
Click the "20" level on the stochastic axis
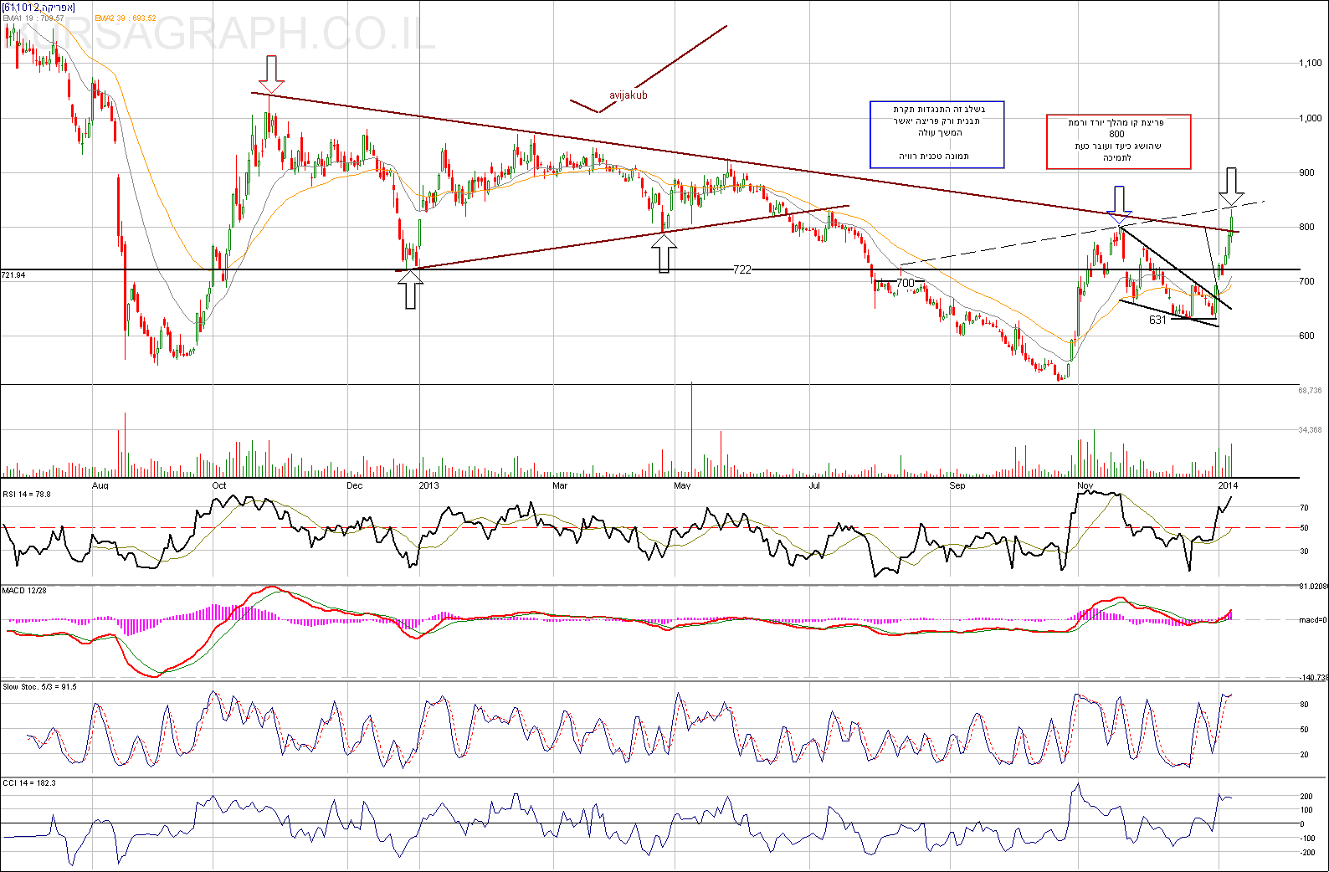point(1305,755)
